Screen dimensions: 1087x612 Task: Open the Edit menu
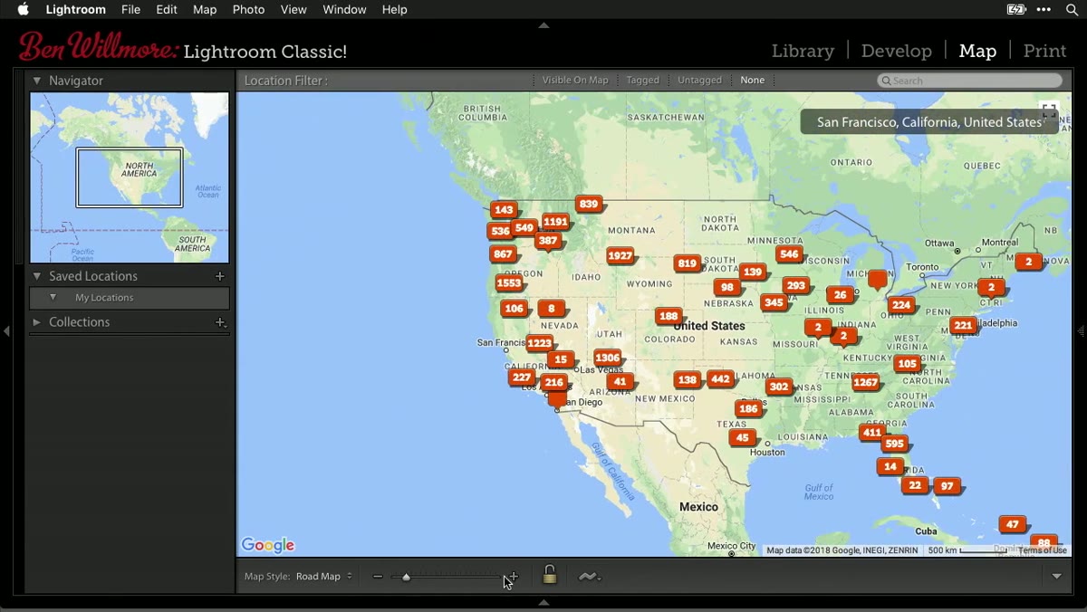point(167,10)
